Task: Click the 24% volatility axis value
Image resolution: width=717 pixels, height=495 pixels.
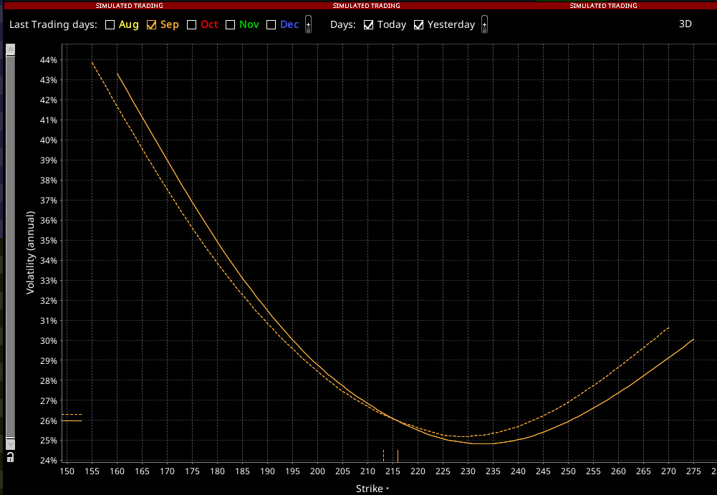Action: tap(49, 461)
